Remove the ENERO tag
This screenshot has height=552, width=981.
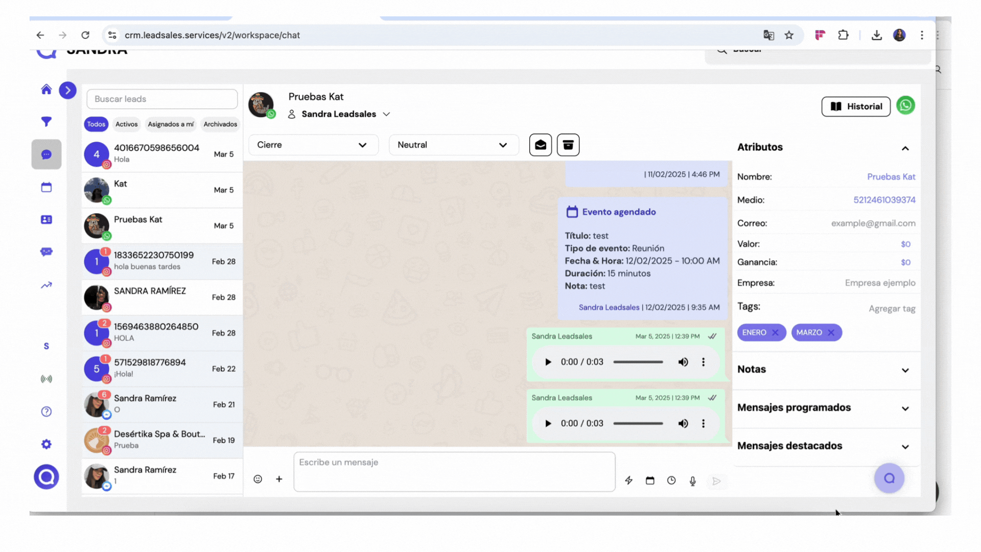775,333
